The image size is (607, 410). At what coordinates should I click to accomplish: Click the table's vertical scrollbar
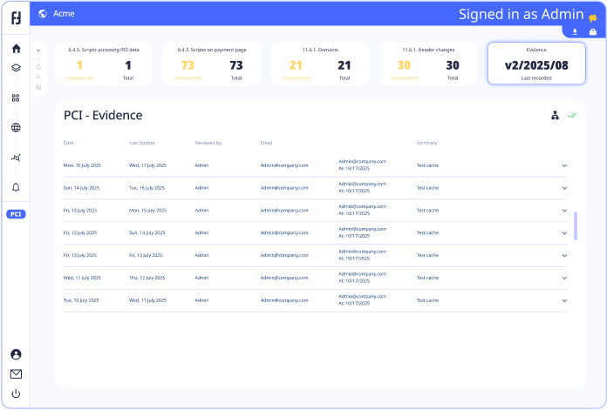click(x=575, y=224)
